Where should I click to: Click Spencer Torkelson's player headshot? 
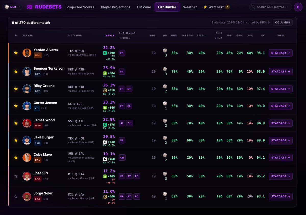click(x=27, y=72)
